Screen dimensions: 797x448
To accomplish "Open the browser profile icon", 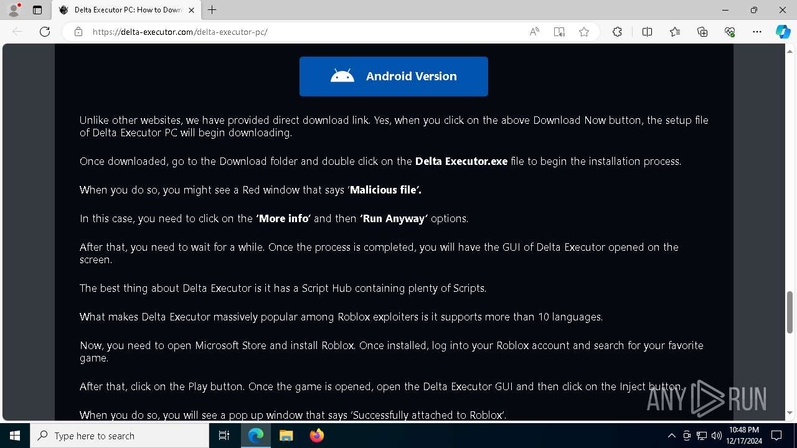I will tap(13, 10).
